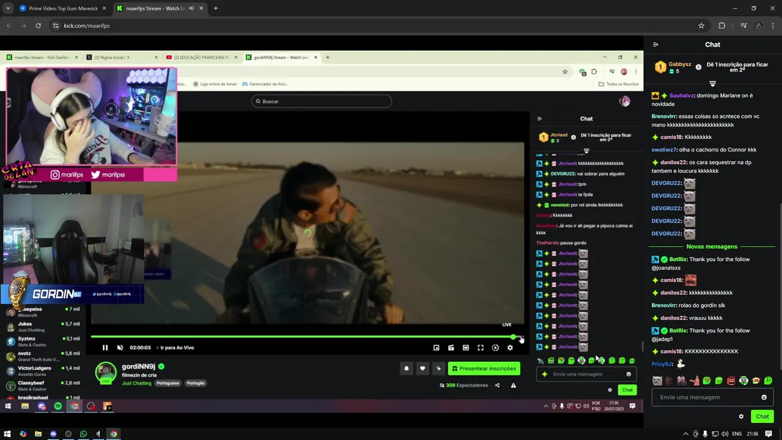This screenshot has width=782, height=440.
Task: Close the maarifps Stream tab
Action: pyautogui.click(x=201, y=9)
